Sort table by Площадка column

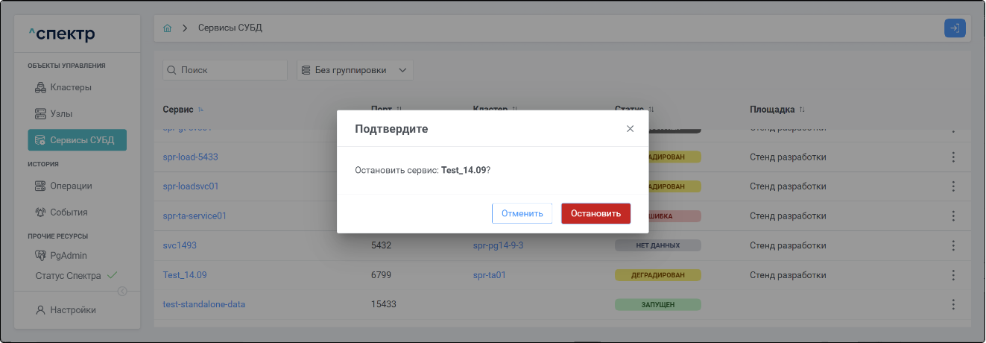(802, 110)
